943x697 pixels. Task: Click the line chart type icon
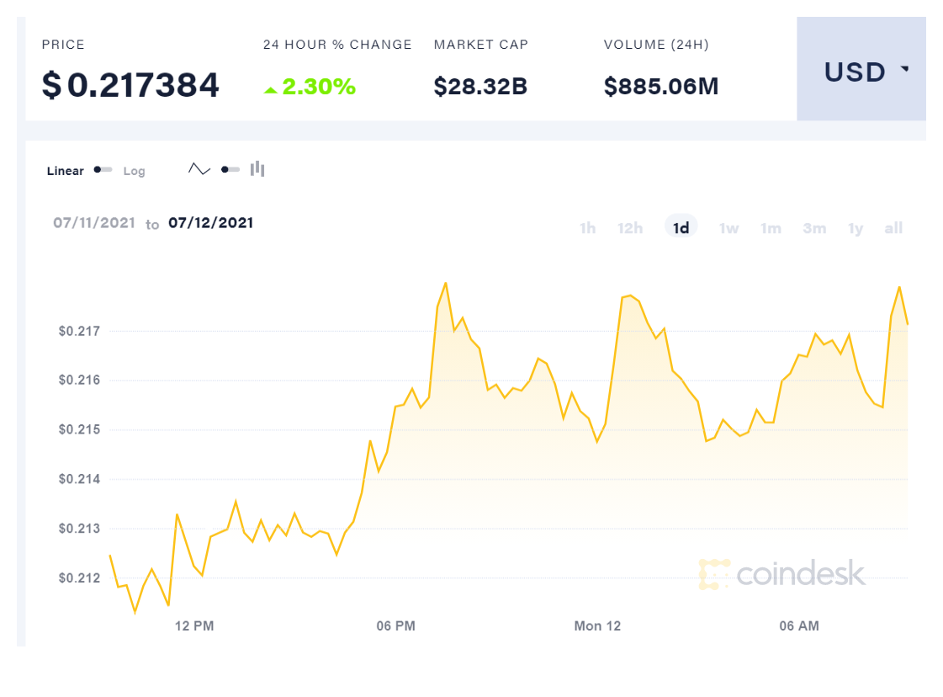(199, 169)
